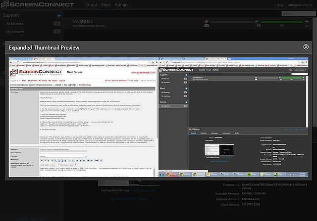Click the User: mbannerman (Active) text
The image size is (317, 221).
89,26
